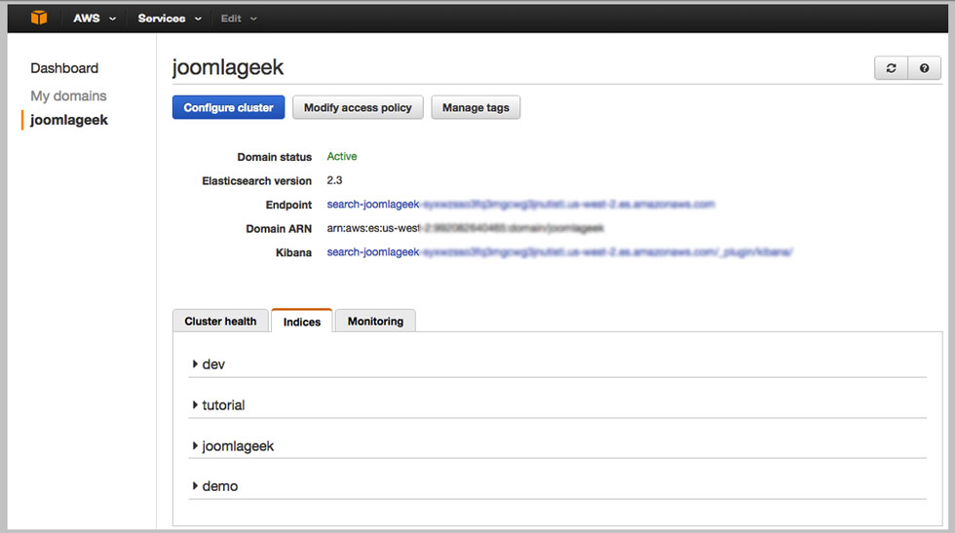This screenshot has height=533, width=955.
Task: Refresh the domain with the reload icon
Action: pos(891,68)
